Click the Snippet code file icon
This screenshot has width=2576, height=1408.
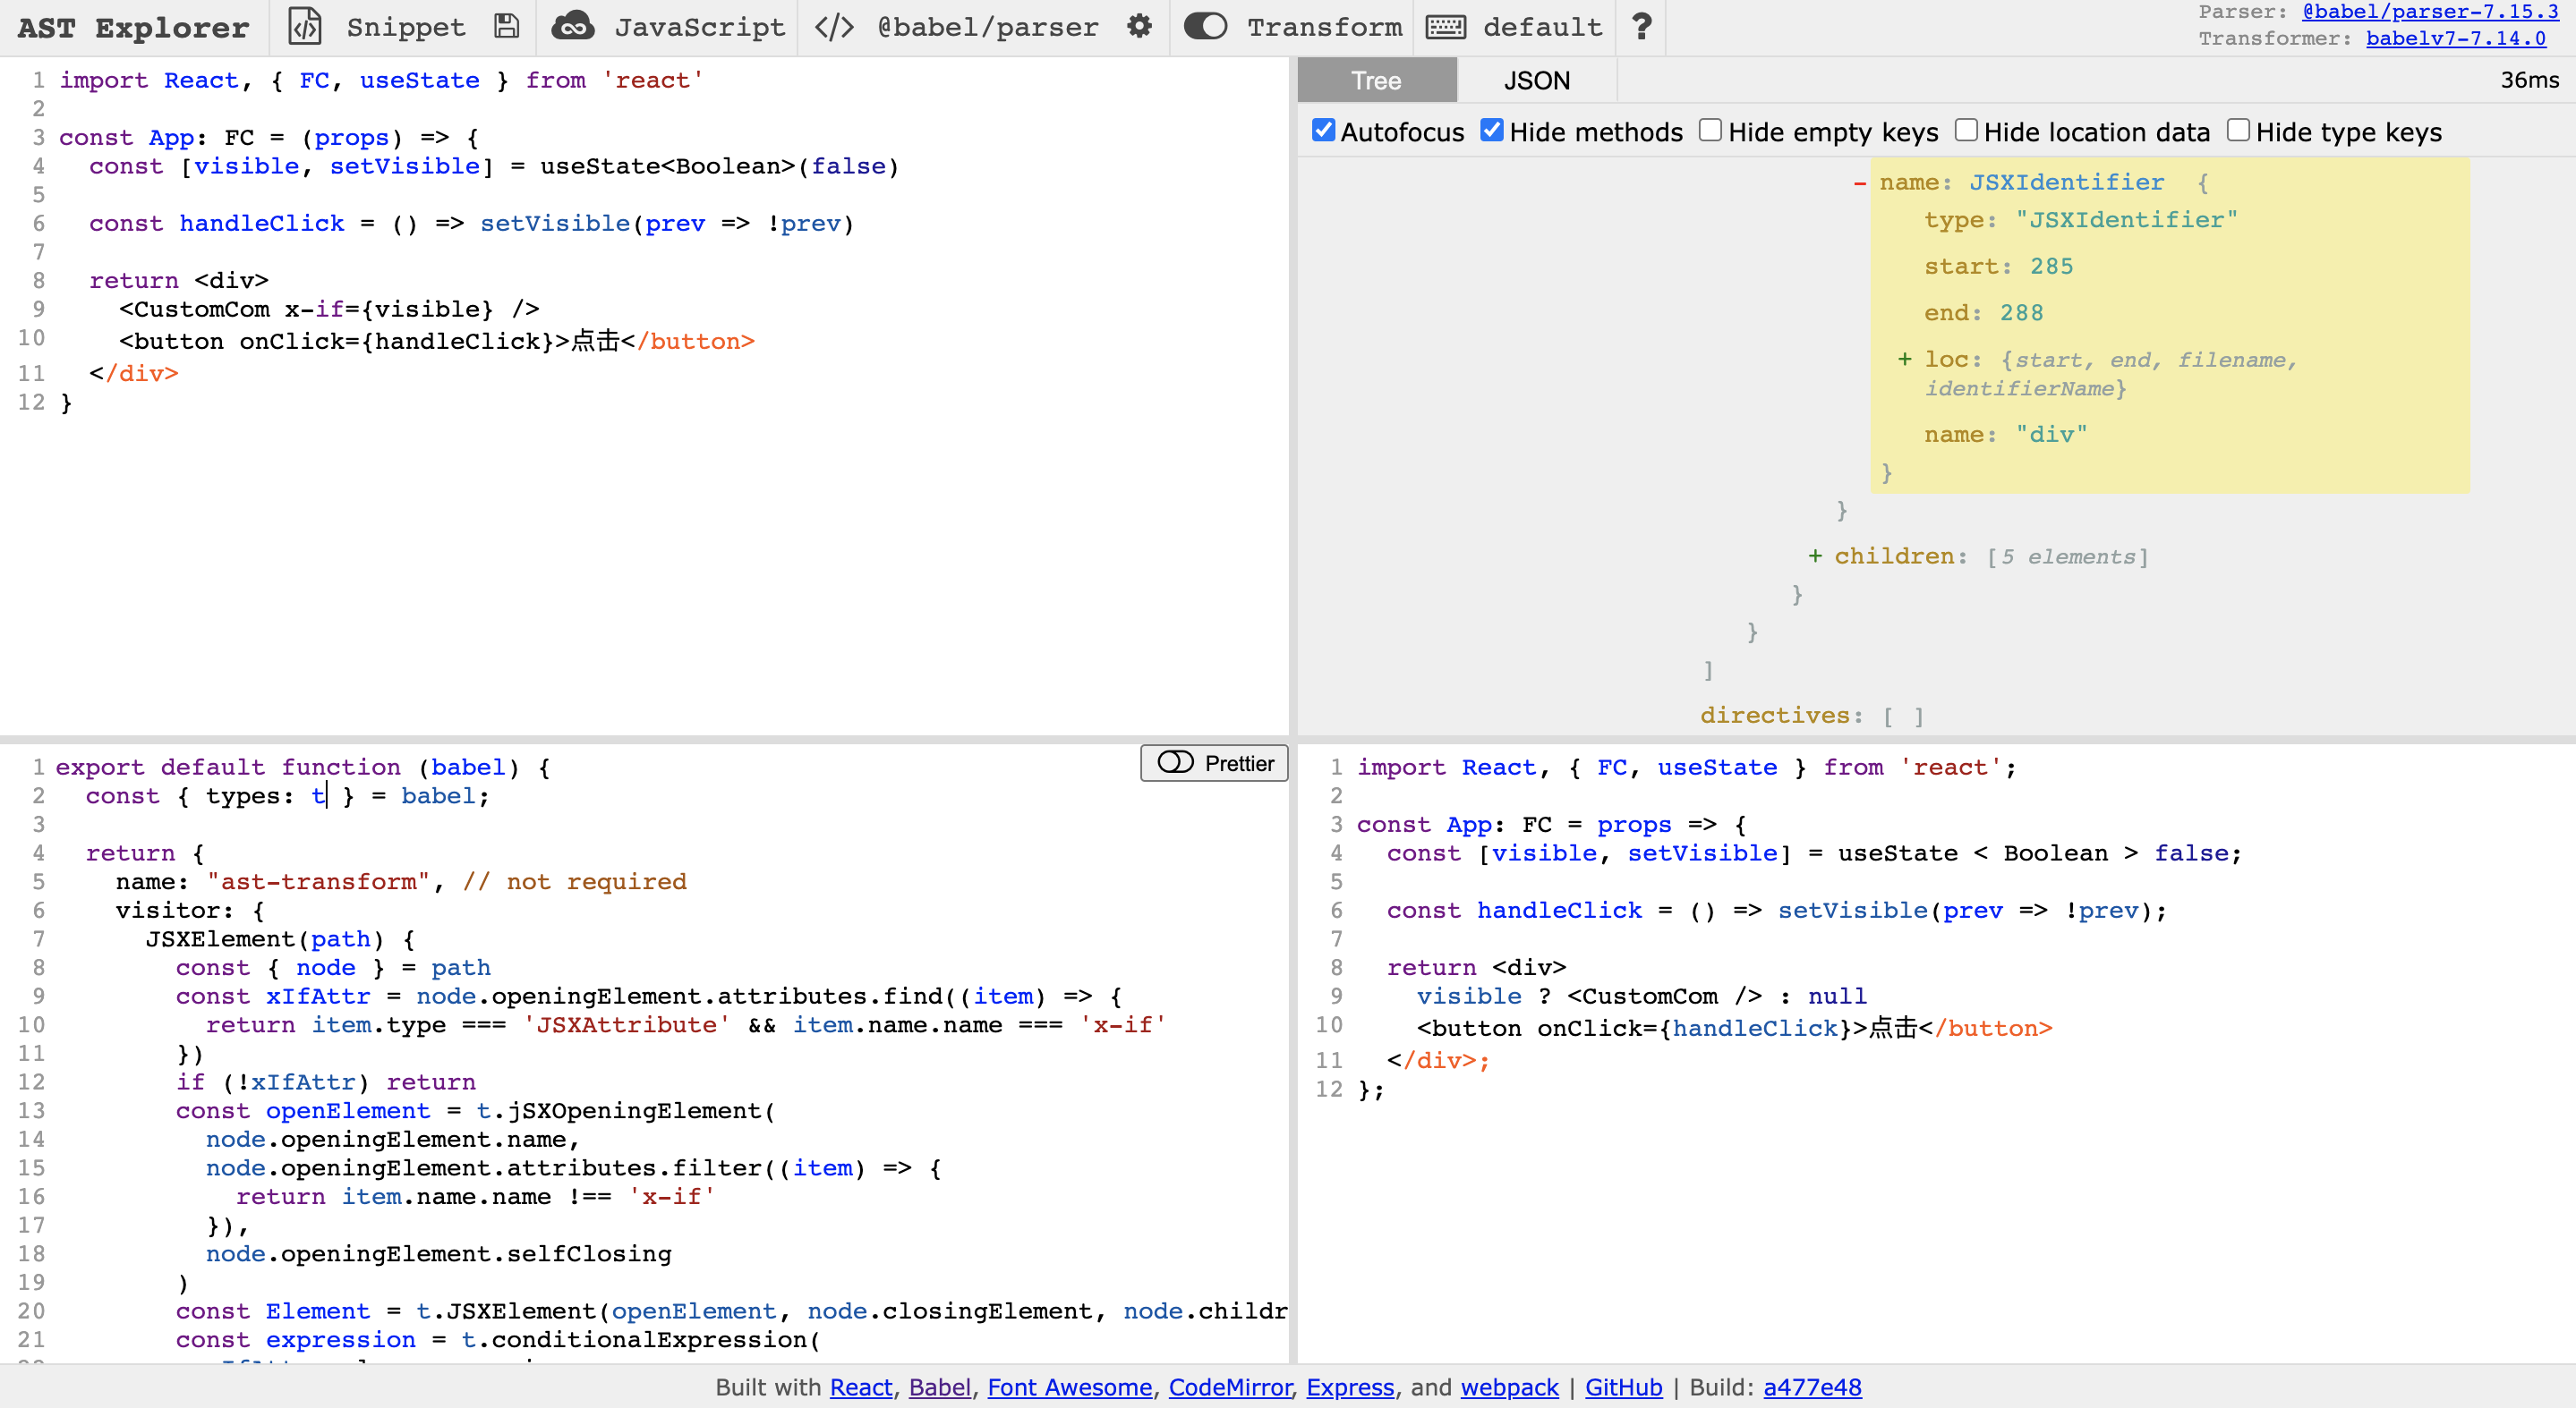click(x=304, y=27)
